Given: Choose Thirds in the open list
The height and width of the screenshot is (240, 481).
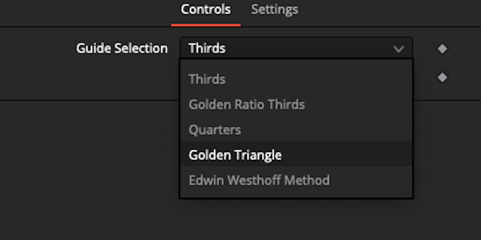Looking at the screenshot, I should pos(207,79).
